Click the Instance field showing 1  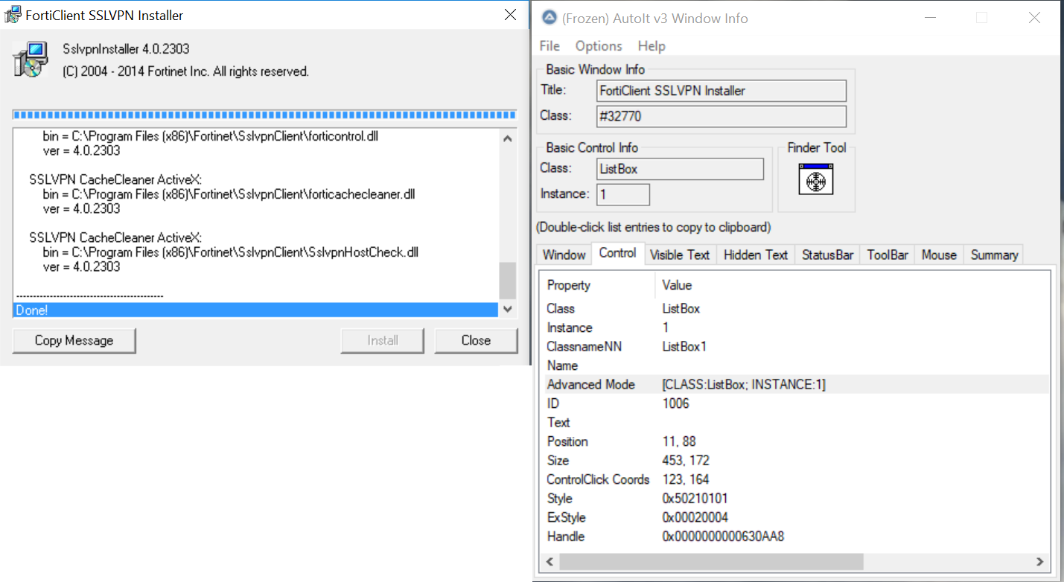[623, 194]
